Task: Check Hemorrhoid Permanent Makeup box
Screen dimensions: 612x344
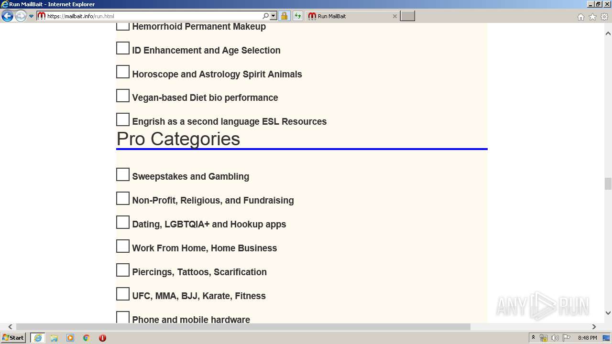Action: [x=123, y=26]
